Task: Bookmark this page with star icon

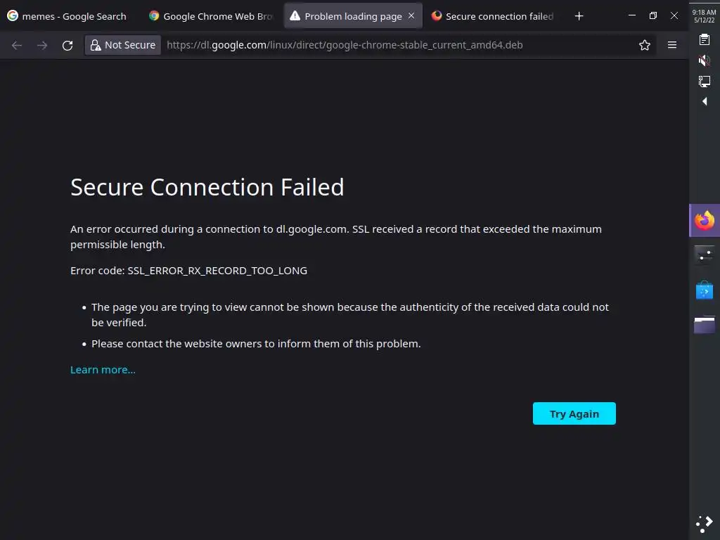Action: 644,45
